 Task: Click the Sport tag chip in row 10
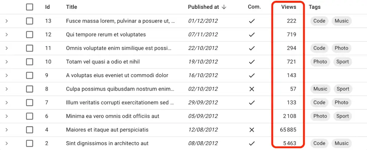[x=343, y=62]
